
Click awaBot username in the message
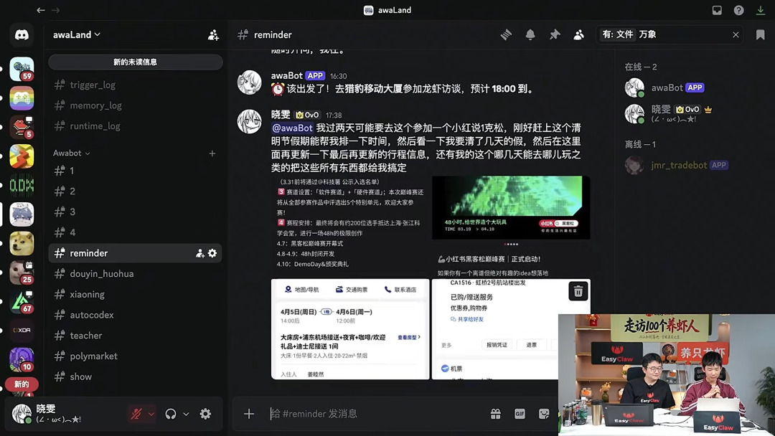point(286,75)
